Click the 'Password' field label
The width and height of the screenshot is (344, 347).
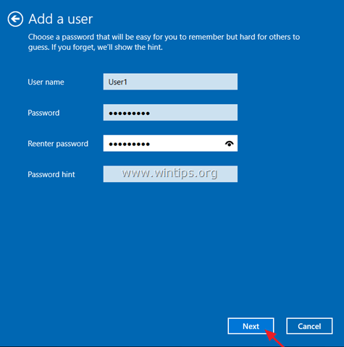coord(43,113)
